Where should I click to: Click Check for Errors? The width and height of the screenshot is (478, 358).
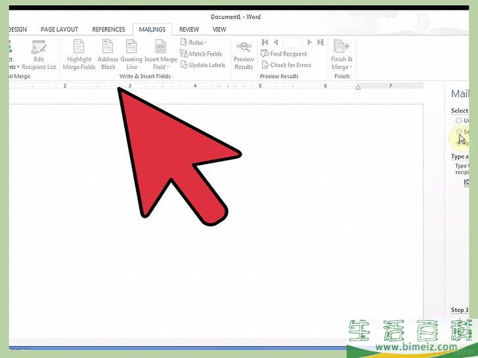(x=286, y=65)
